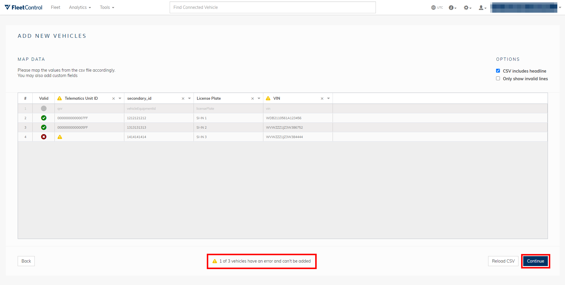Open the Analytics dropdown menu
Viewport: 565px width, 285px height.
(80, 7)
